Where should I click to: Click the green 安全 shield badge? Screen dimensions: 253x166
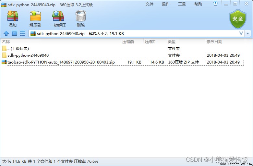click(238, 19)
